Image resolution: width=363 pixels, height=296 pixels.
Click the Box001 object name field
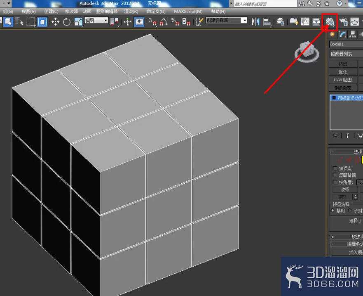click(x=346, y=44)
